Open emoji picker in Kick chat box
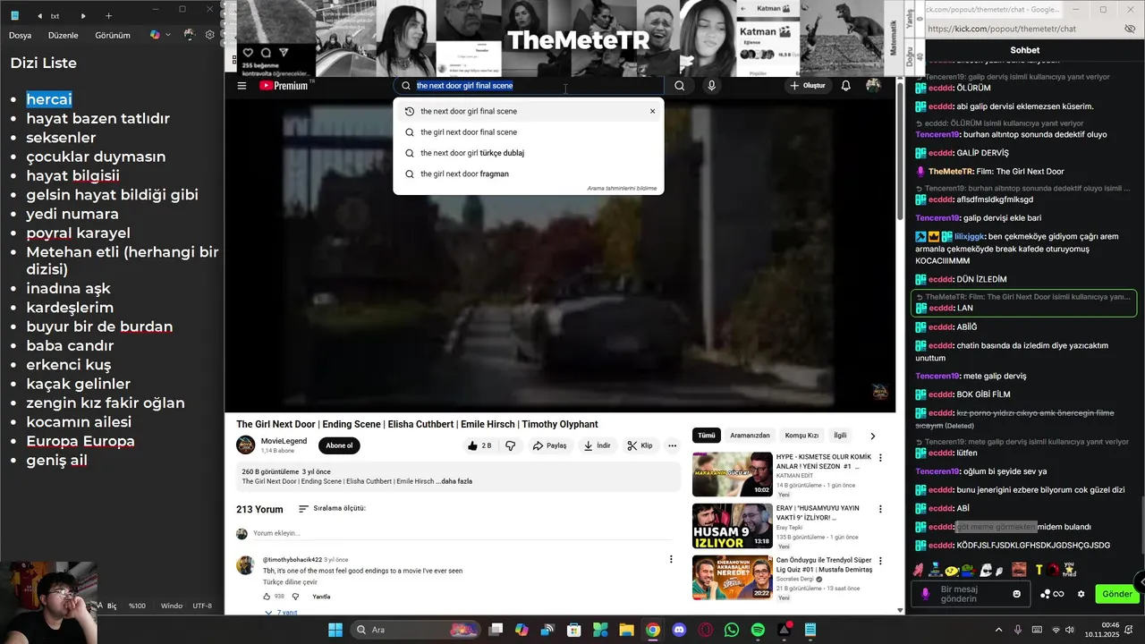Viewport: 1145px width, 644px height. pyautogui.click(x=1016, y=594)
